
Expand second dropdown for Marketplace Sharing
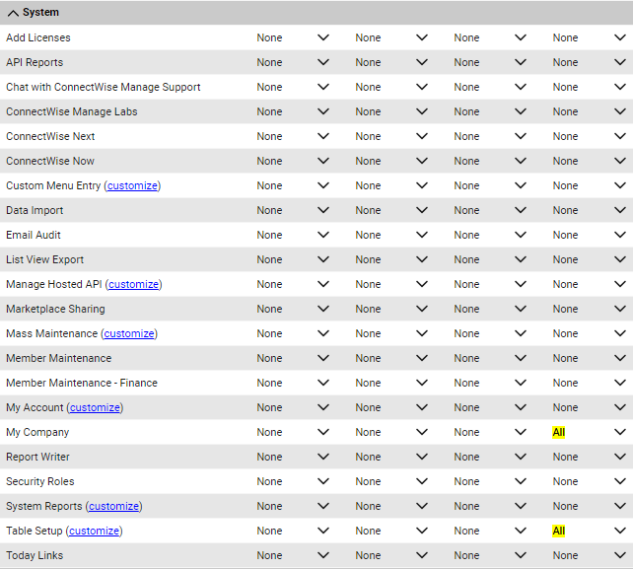tap(391, 309)
